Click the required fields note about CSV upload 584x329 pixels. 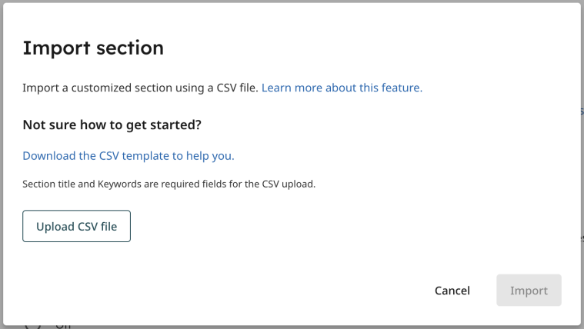(169, 184)
